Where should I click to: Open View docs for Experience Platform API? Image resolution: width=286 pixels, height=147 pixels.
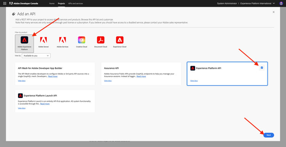pyautogui.click(x=194, y=81)
